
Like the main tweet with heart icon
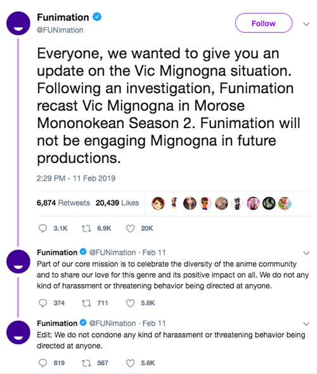click(x=130, y=228)
